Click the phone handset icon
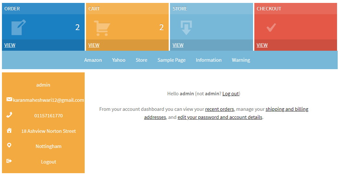Screen dimensions: 339x179 point(9,115)
